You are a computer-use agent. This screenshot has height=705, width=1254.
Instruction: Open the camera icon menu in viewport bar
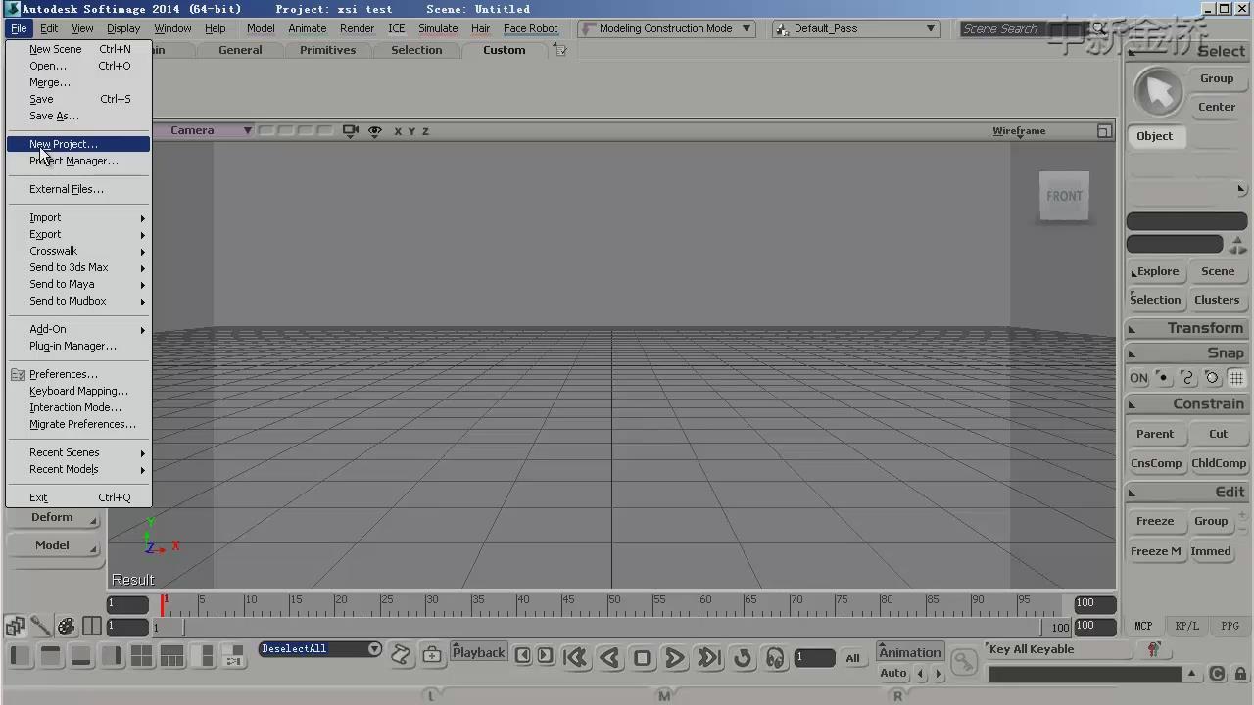click(x=351, y=130)
